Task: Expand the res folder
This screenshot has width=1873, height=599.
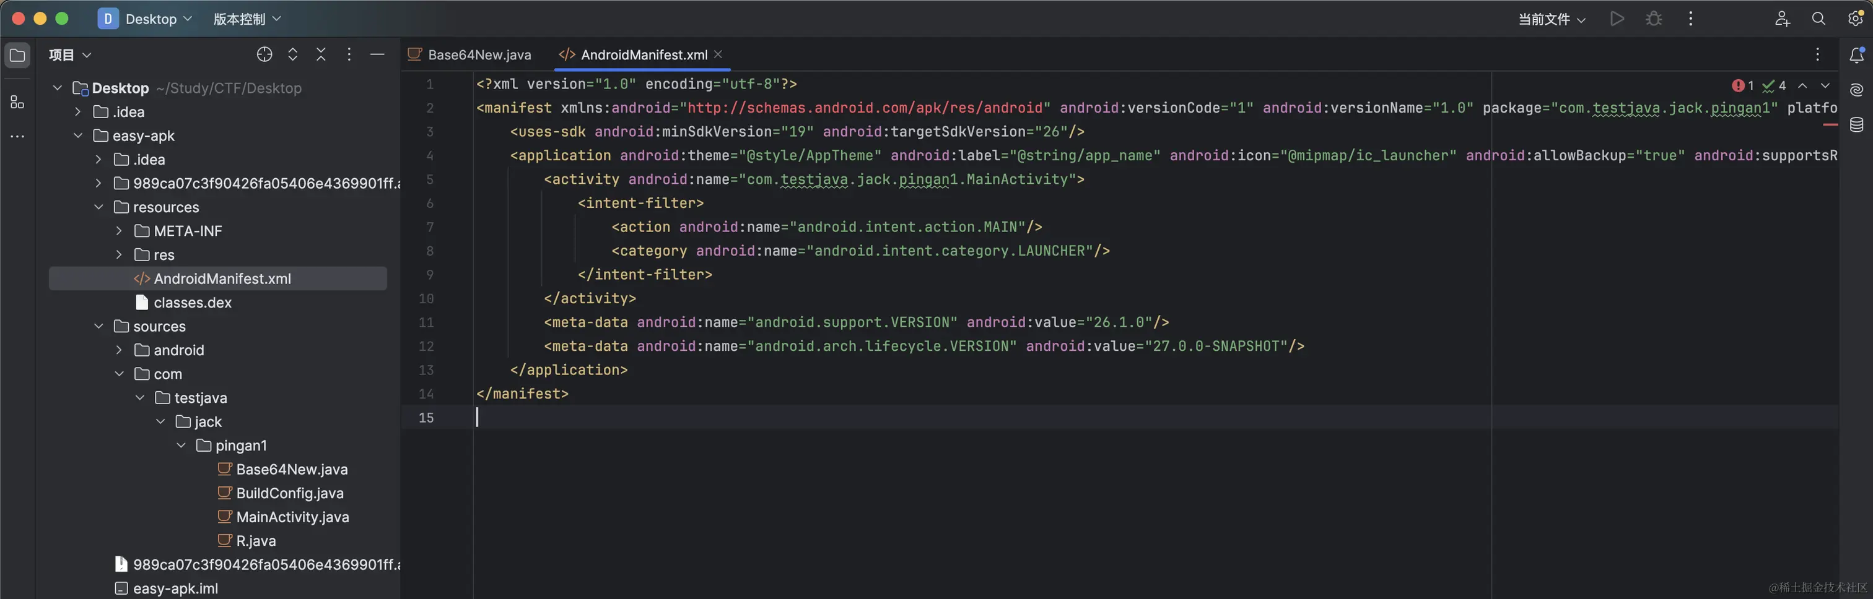Action: pos(118,255)
